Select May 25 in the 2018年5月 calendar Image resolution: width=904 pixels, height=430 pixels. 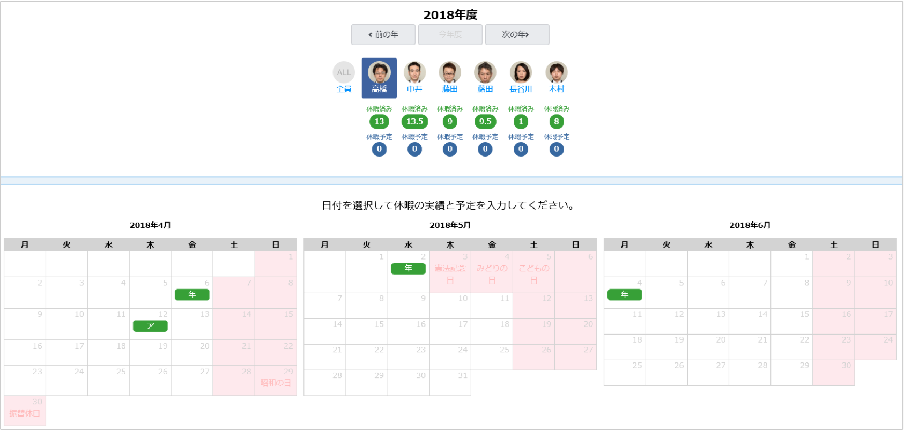[x=492, y=357]
